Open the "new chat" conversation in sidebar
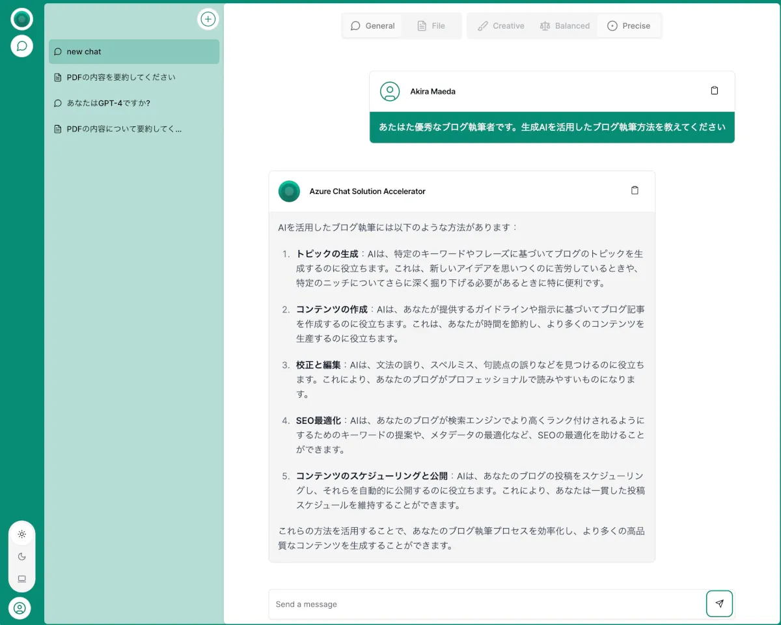 click(x=134, y=51)
